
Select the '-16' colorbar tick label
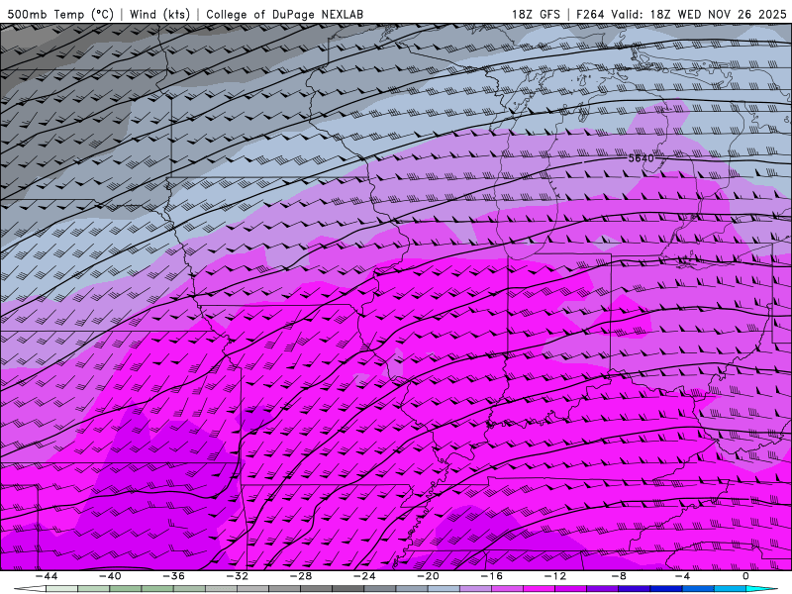(492, 576)
